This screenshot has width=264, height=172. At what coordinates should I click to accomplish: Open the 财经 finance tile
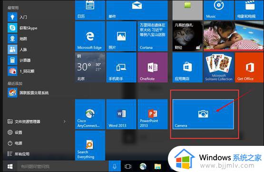[x=187, y=36]
